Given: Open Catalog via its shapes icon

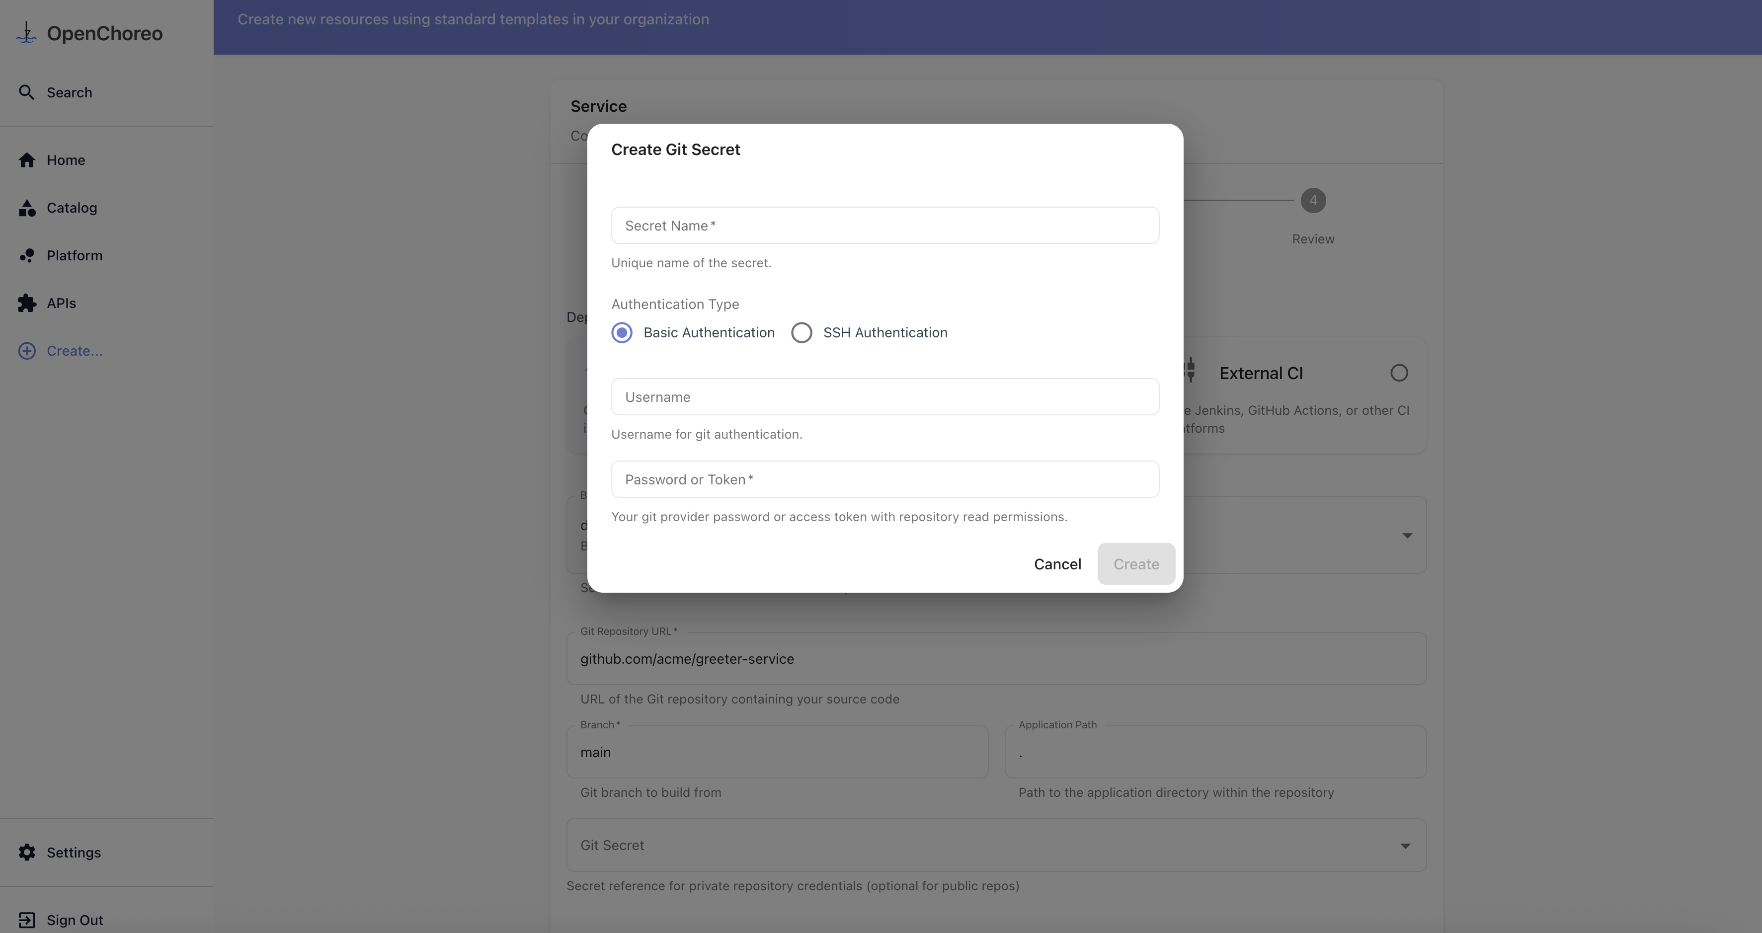Looking at the screenshot, I should [x=27, y=208].
